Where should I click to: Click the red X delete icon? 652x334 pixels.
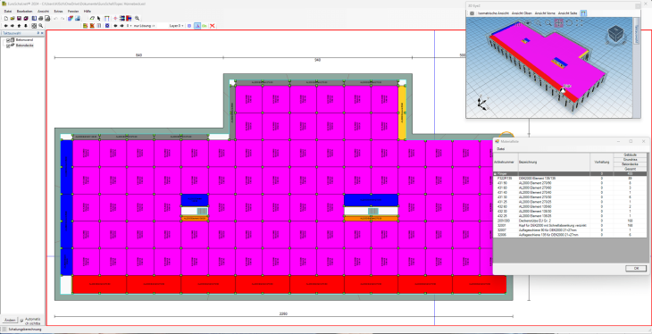(x=212, y=26)
